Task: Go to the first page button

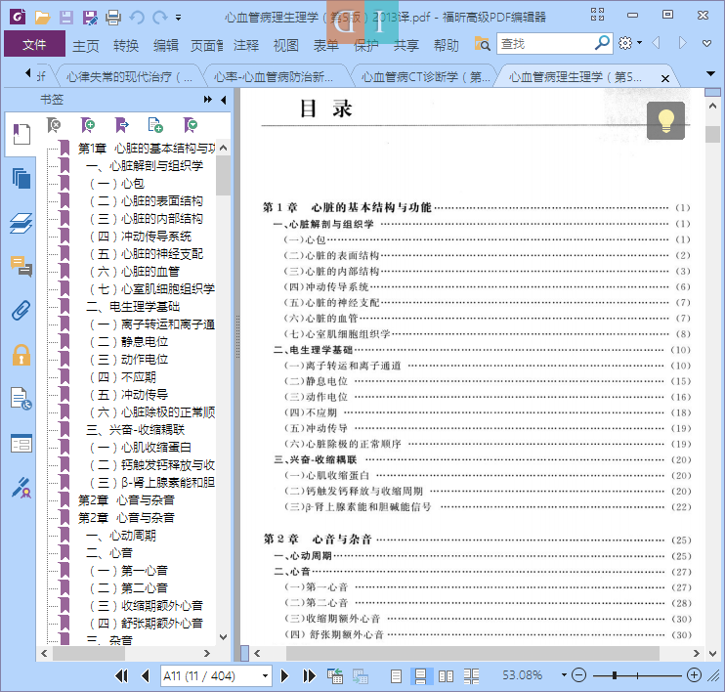Action: click(121, 675)
